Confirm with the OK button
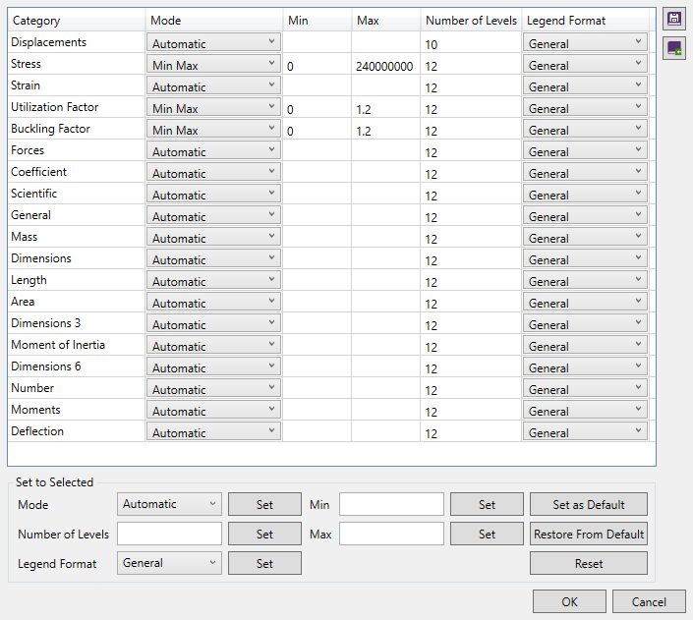693x620 pixels. pos(569,601)
